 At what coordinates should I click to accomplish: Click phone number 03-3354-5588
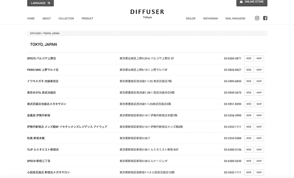[x=233, y=138]
